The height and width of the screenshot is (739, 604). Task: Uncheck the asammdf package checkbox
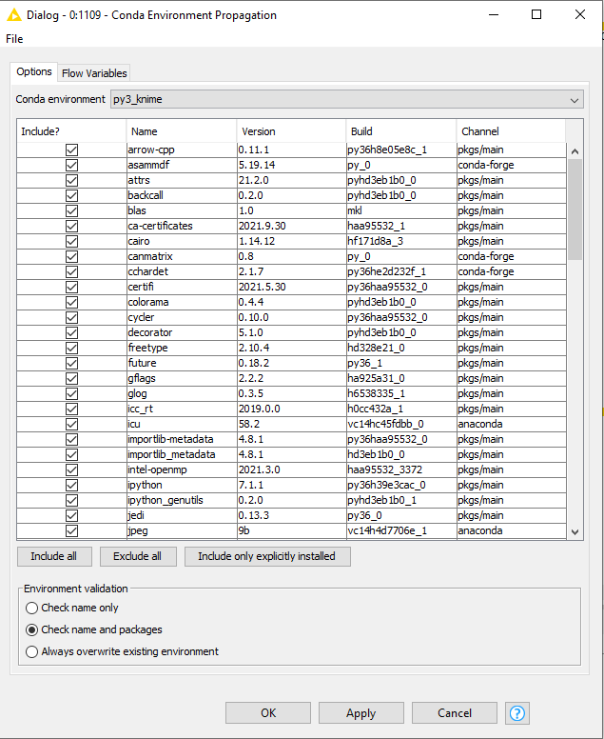pos(71,165)
